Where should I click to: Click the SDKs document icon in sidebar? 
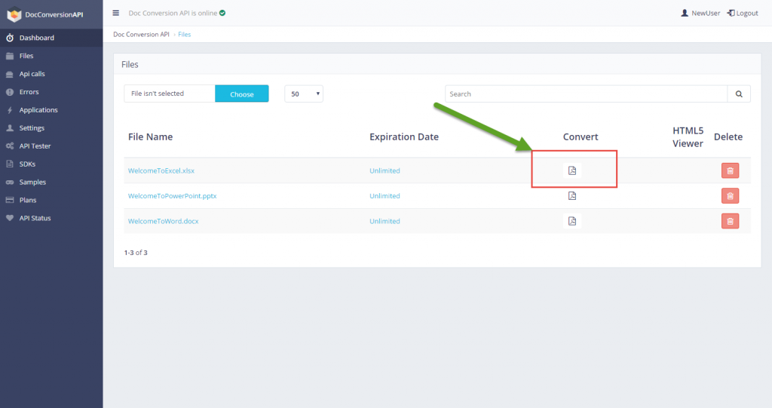10,164
